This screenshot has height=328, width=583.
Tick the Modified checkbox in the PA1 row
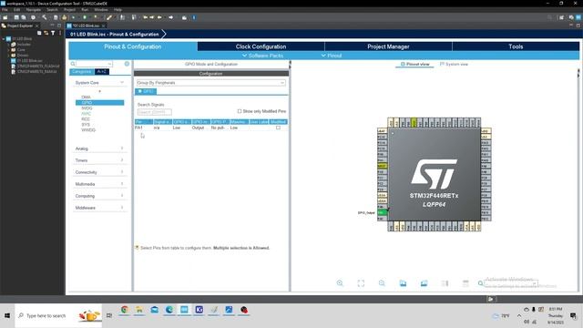(278, 128)
